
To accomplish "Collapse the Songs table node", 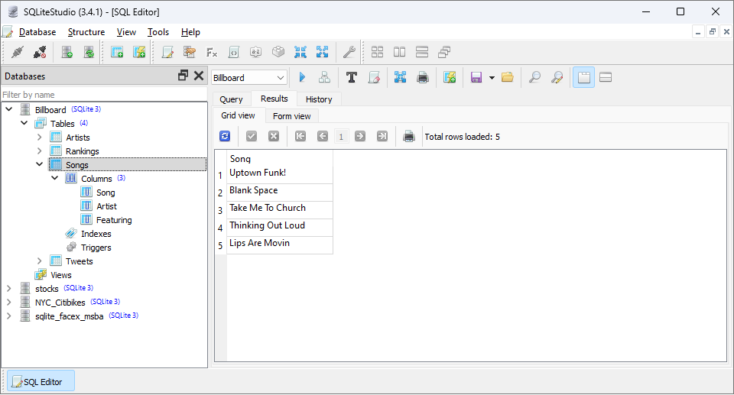I will click(x=39, y=164).
